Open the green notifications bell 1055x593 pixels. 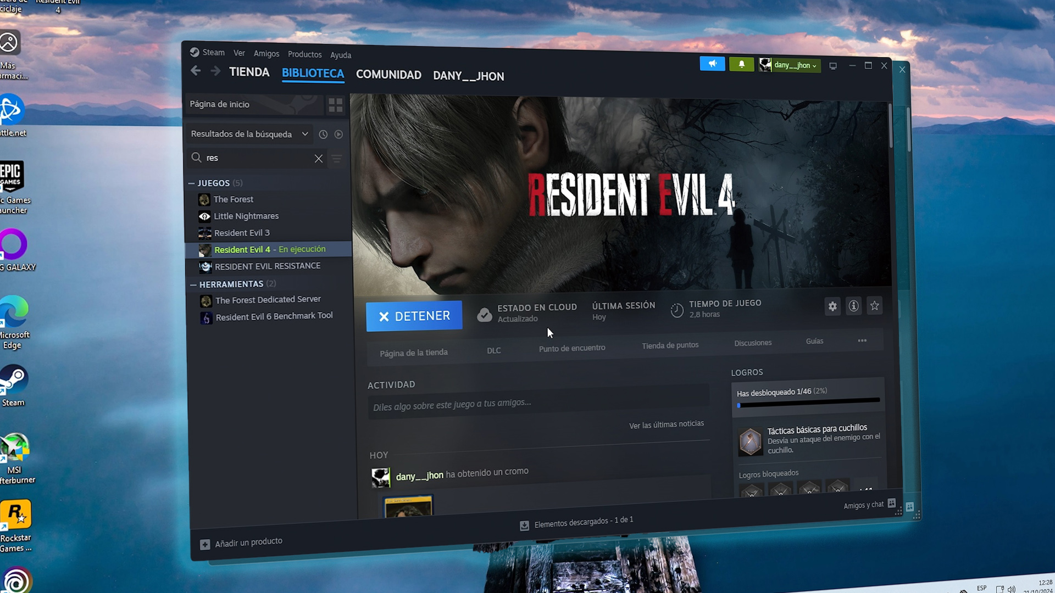(741, 65)
